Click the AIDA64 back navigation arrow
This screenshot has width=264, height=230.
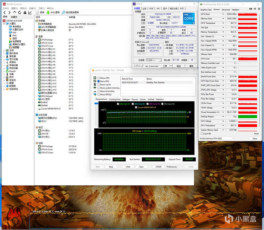5,12
